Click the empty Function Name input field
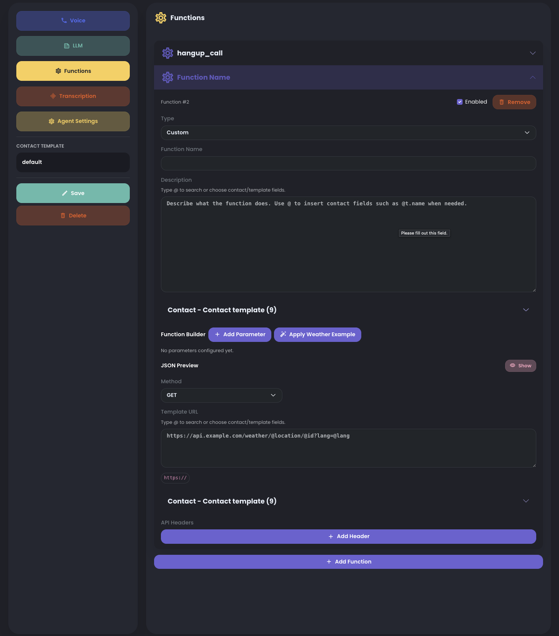 pos(348,164)
